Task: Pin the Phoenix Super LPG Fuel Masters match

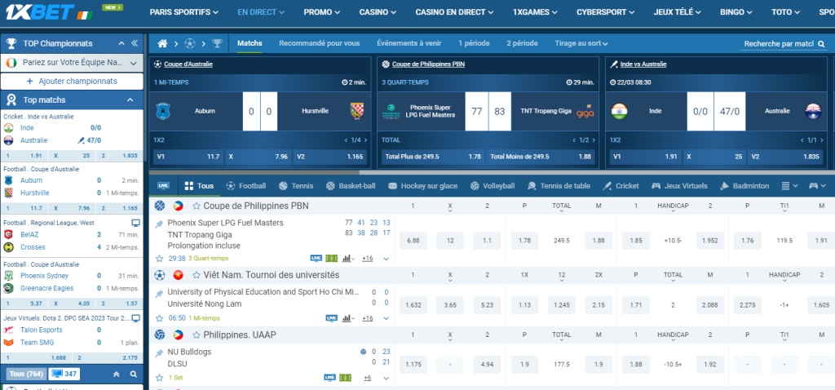Action: [159, 225]
